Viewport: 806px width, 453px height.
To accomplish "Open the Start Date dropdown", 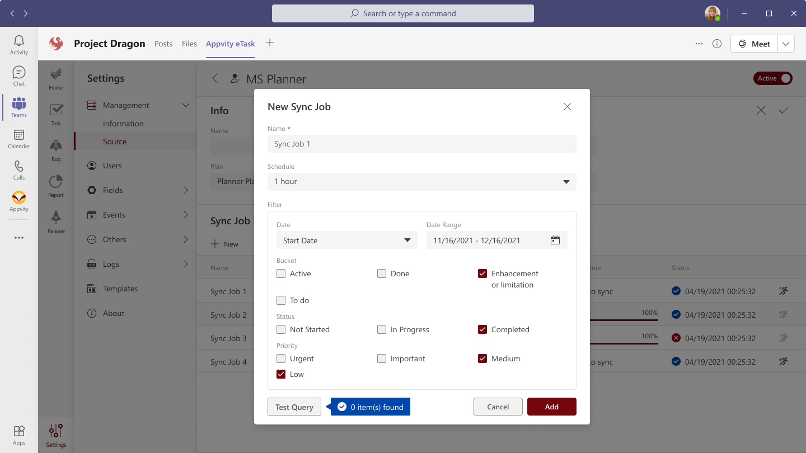I will coord(346,240).
